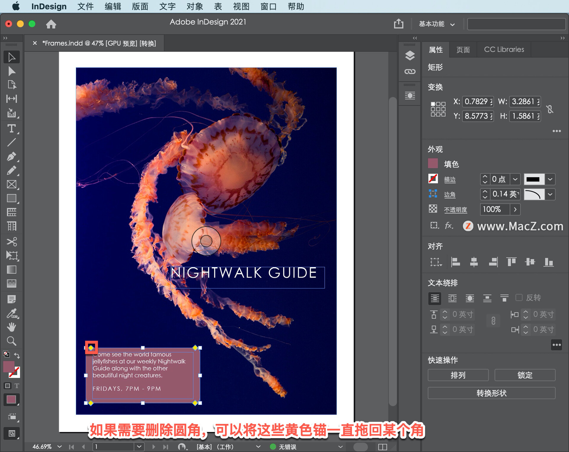Viewport: 569px width, 452px height.
Task: Select the Direct Selection tool
Action: click(x=12, y=71)
